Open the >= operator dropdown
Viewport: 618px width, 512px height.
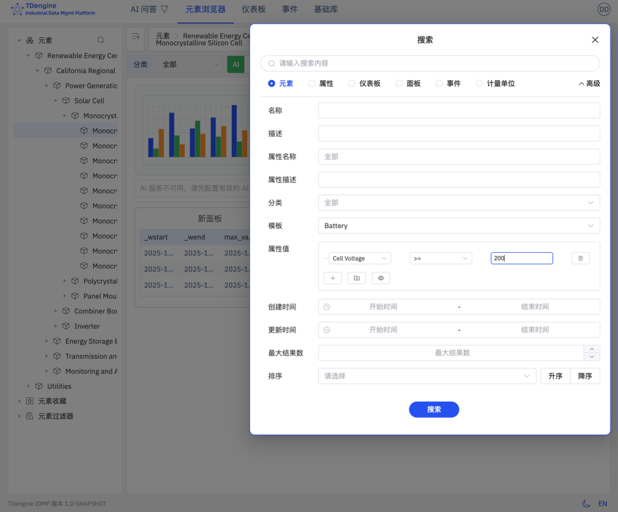441,258
